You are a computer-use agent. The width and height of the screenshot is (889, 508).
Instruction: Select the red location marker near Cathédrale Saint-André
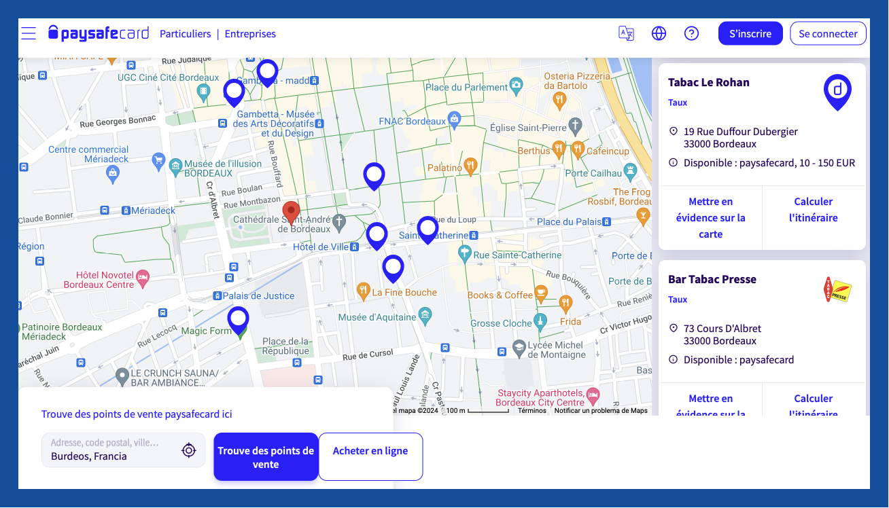click(291, 213)
